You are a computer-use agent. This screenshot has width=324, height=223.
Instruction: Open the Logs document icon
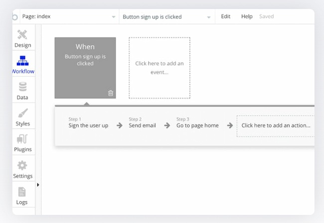coord(22,192)
